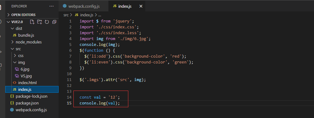Expand the Open Editors section
The image size is (314, 118).
click(x=32, y=15)
